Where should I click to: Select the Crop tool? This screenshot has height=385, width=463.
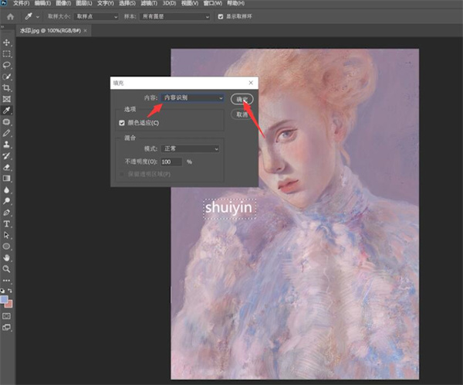6,88
